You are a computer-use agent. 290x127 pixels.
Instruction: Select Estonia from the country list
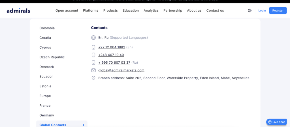click(45, 86)
